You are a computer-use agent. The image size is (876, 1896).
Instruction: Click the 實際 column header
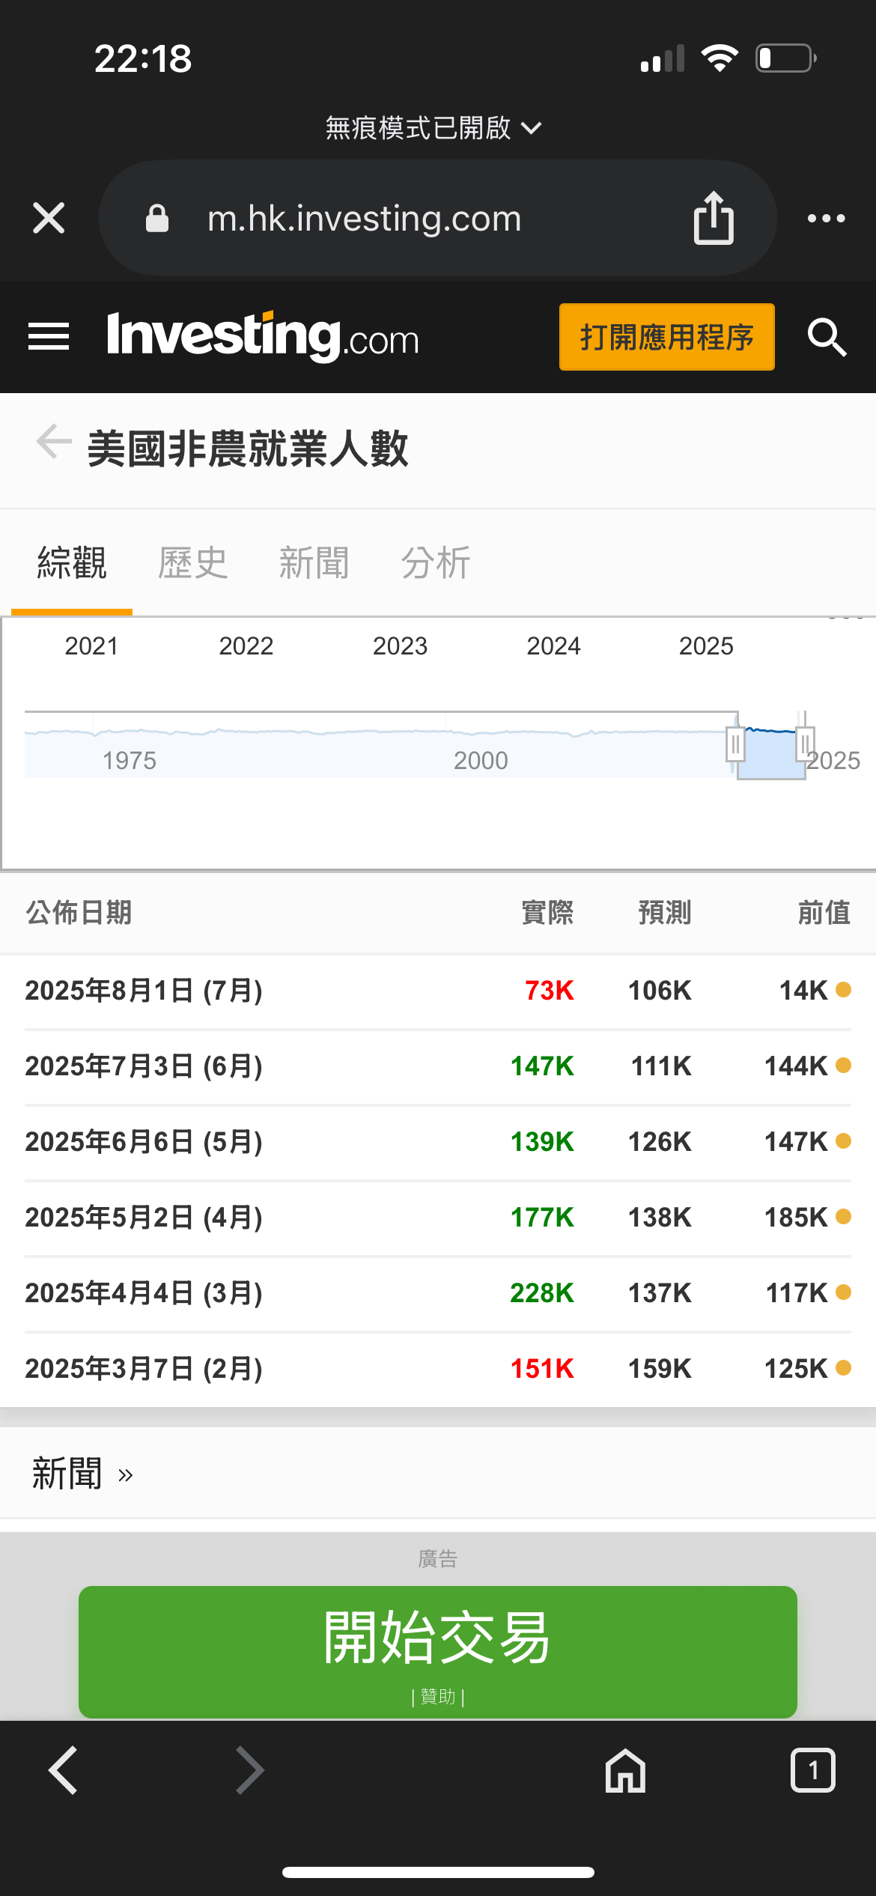[547, 913]
